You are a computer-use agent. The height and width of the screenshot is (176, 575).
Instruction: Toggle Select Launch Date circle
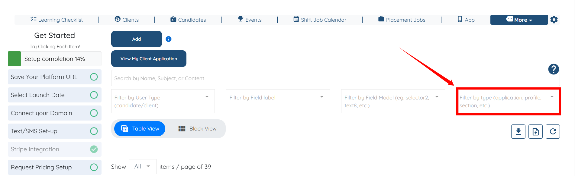[x=94, y=95]
